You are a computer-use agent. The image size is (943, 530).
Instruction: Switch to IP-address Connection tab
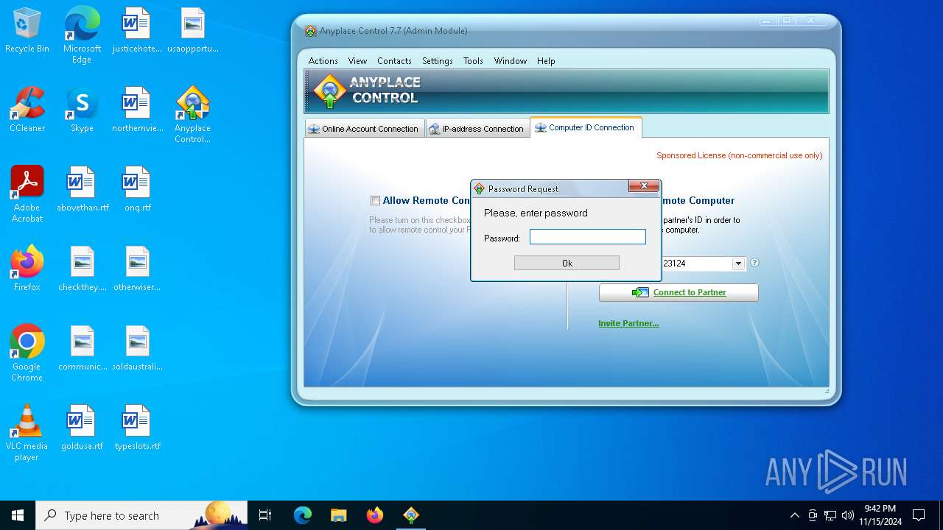pos(477,128)
